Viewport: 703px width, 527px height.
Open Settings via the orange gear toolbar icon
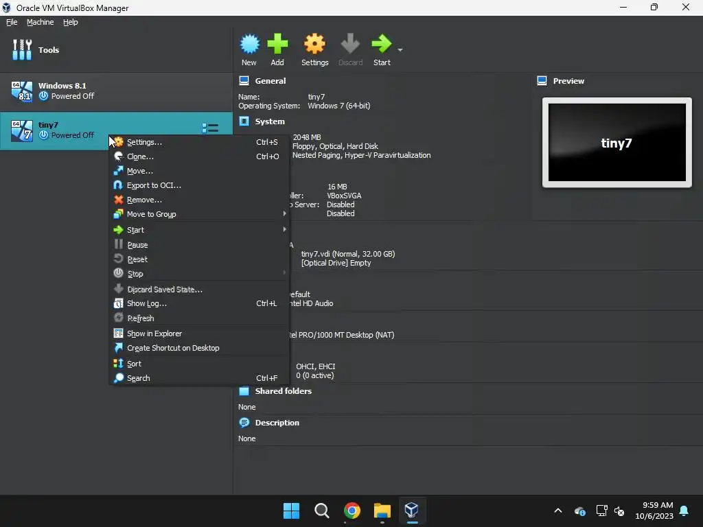click(314, 49)
